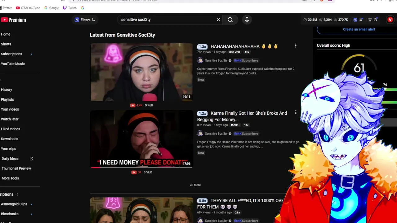Clear the search box with X

(218, 20)
